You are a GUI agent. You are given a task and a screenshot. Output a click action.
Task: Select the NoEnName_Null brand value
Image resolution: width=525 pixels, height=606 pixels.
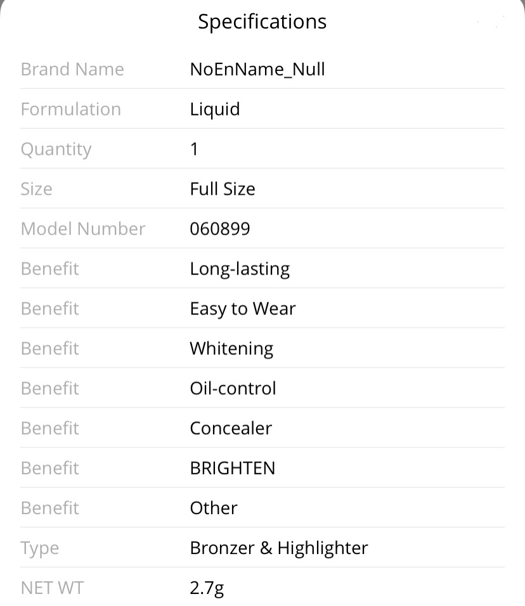(257, 70)
